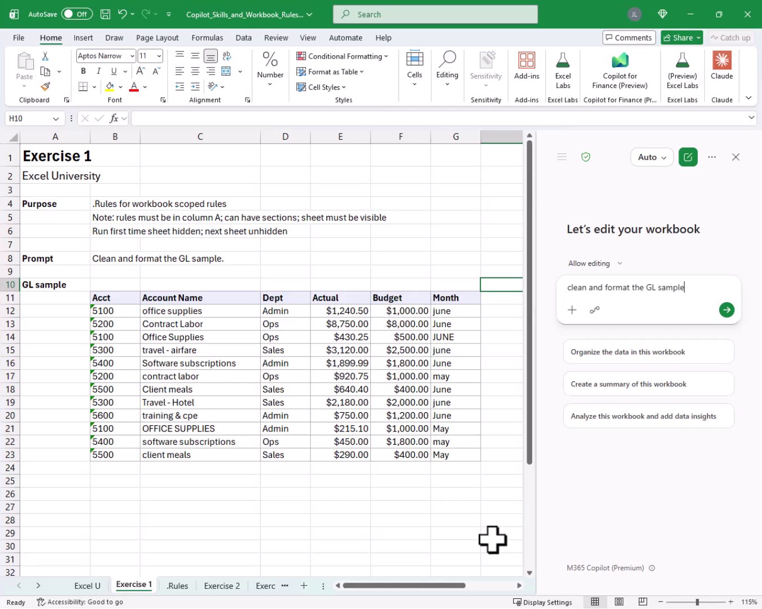Viewport: 762px width, 609px height.
Task: Apply Bold formatting
Action: click(x=84, y=71)
